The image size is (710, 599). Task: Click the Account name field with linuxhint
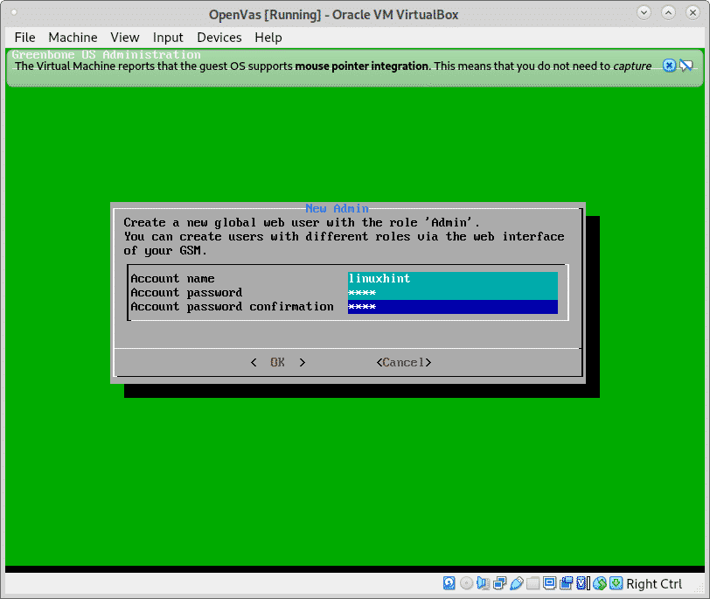[x=453, y=278]
